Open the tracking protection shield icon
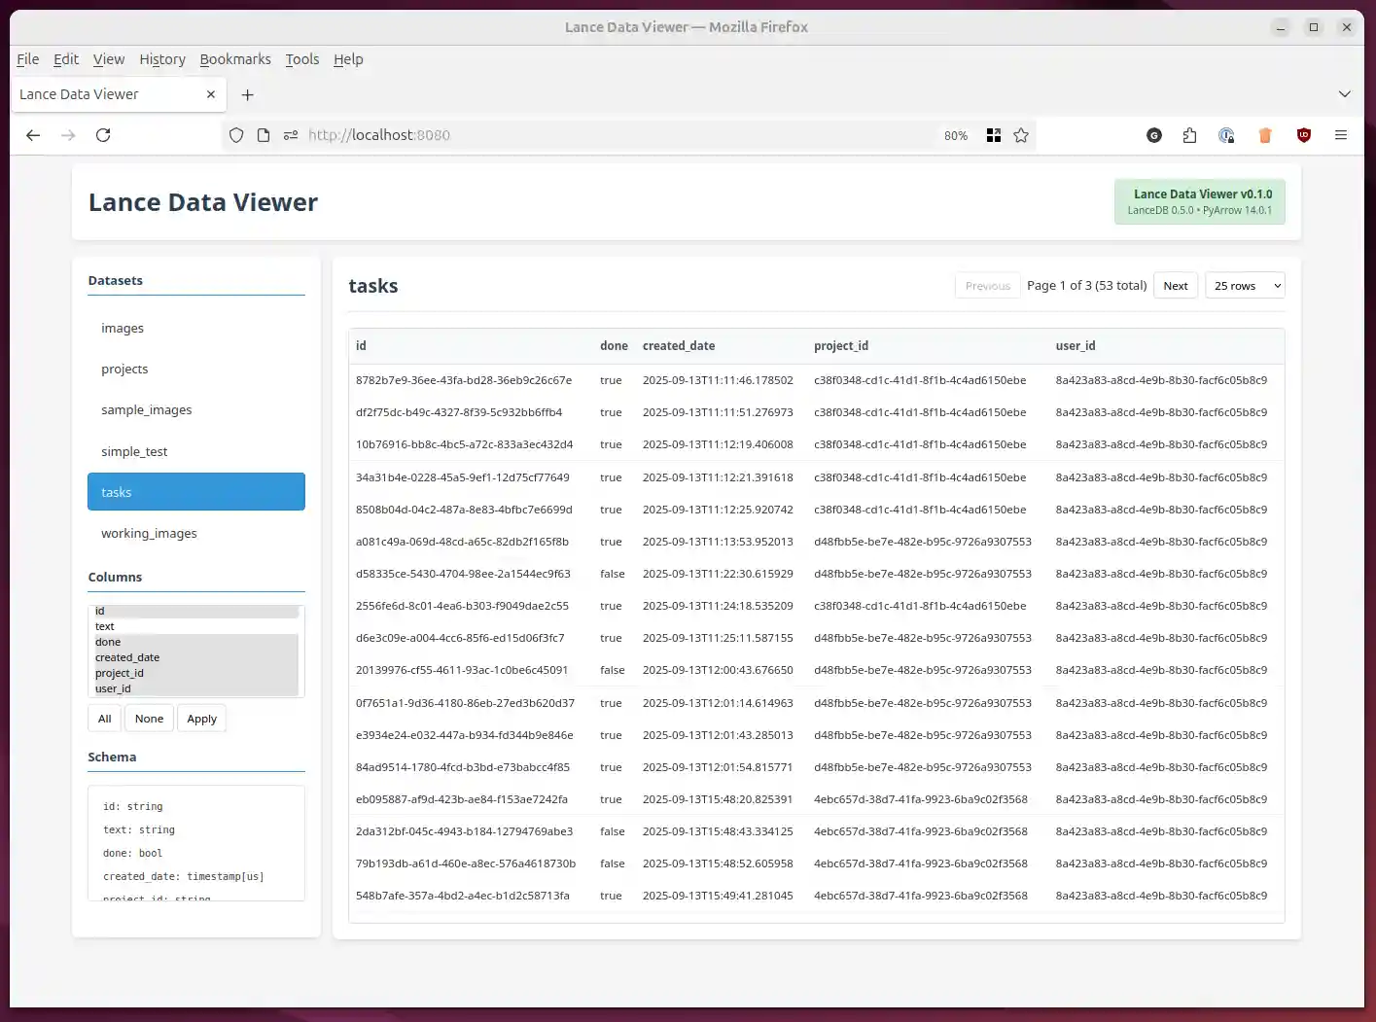This screenshot has width=1376, height=1022. 235,135
